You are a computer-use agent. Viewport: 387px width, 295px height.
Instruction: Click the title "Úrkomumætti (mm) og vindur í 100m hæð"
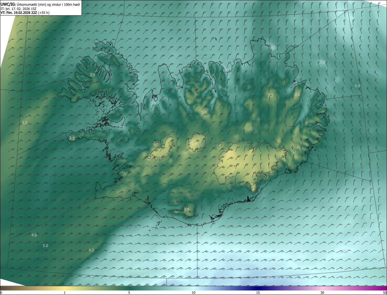[x=48, y=4]
